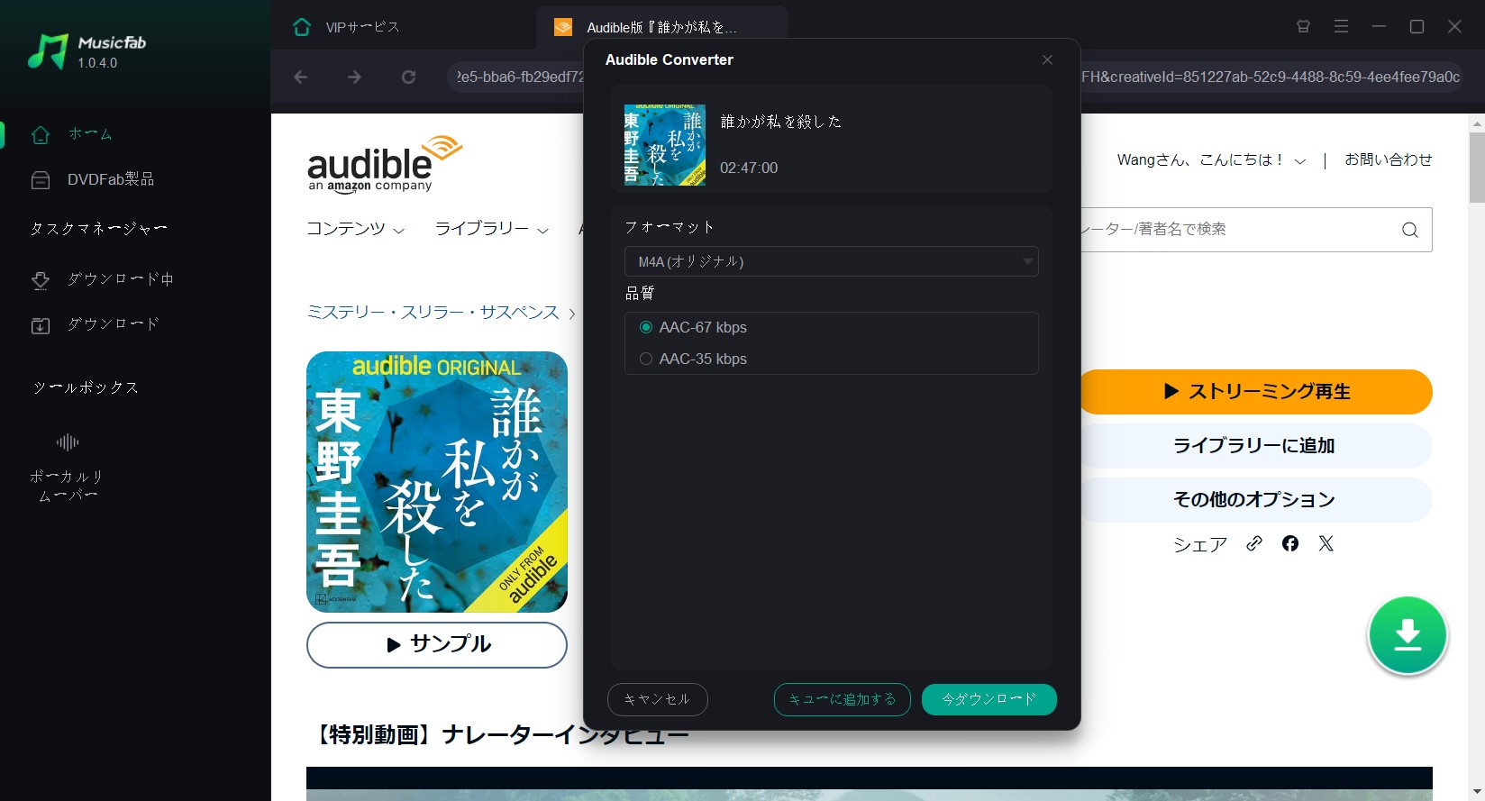Select the AAC-67 kbps quality option
Viewport: 1485px width, 801px height.
tap(694, 327)
